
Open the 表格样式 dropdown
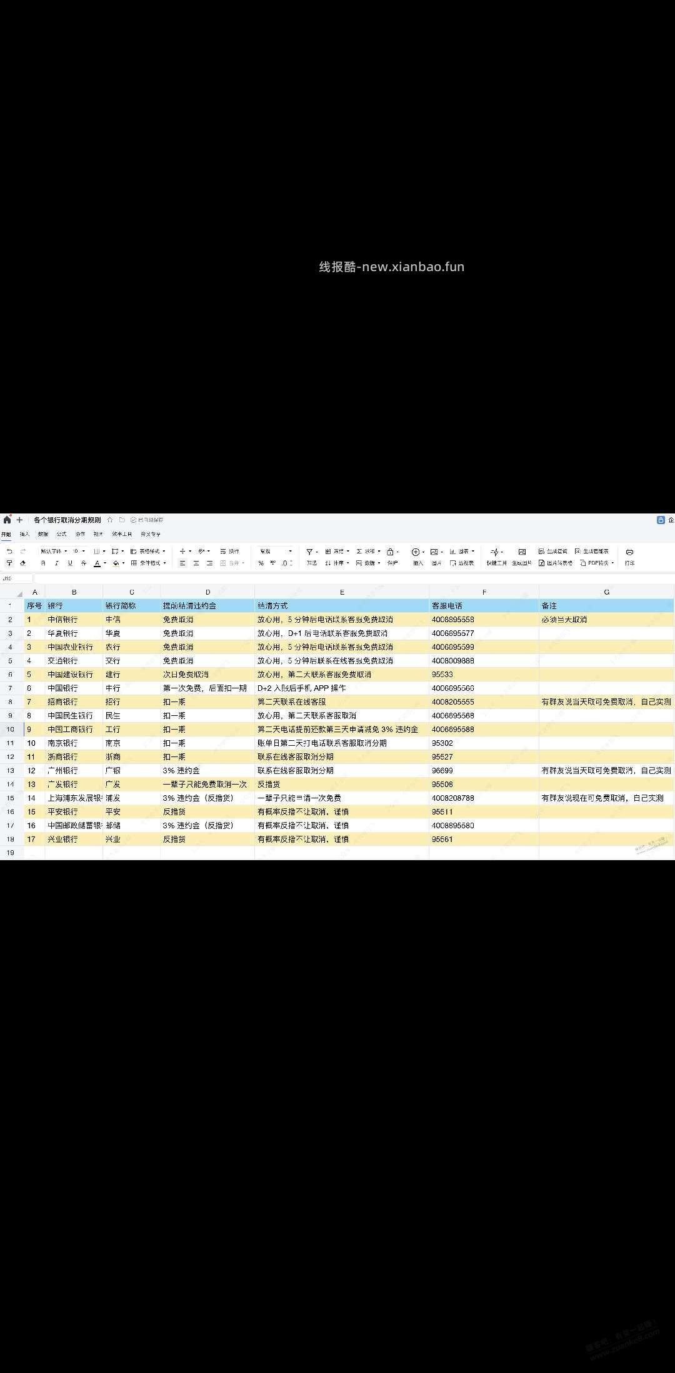(148, 552)
